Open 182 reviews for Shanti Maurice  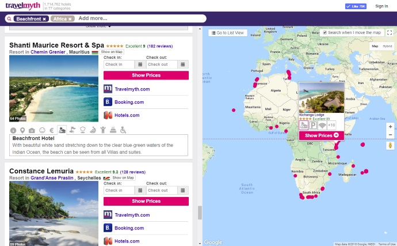click(160, 46)
